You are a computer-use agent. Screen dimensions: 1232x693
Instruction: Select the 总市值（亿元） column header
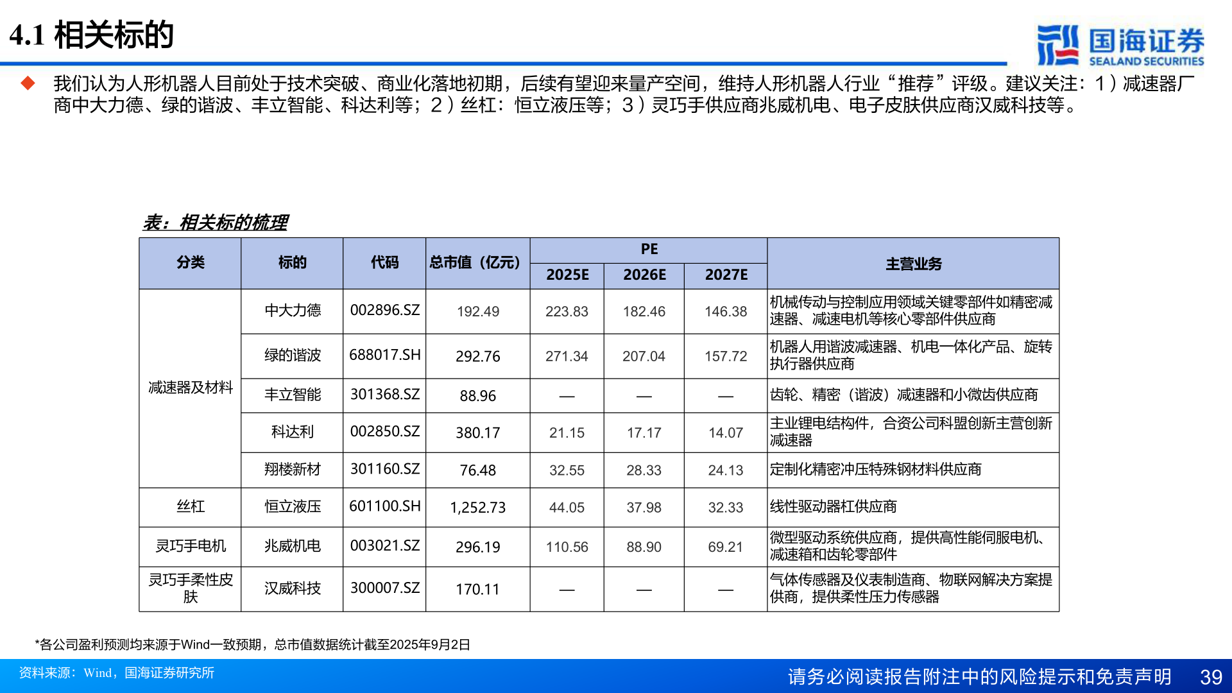477,262
